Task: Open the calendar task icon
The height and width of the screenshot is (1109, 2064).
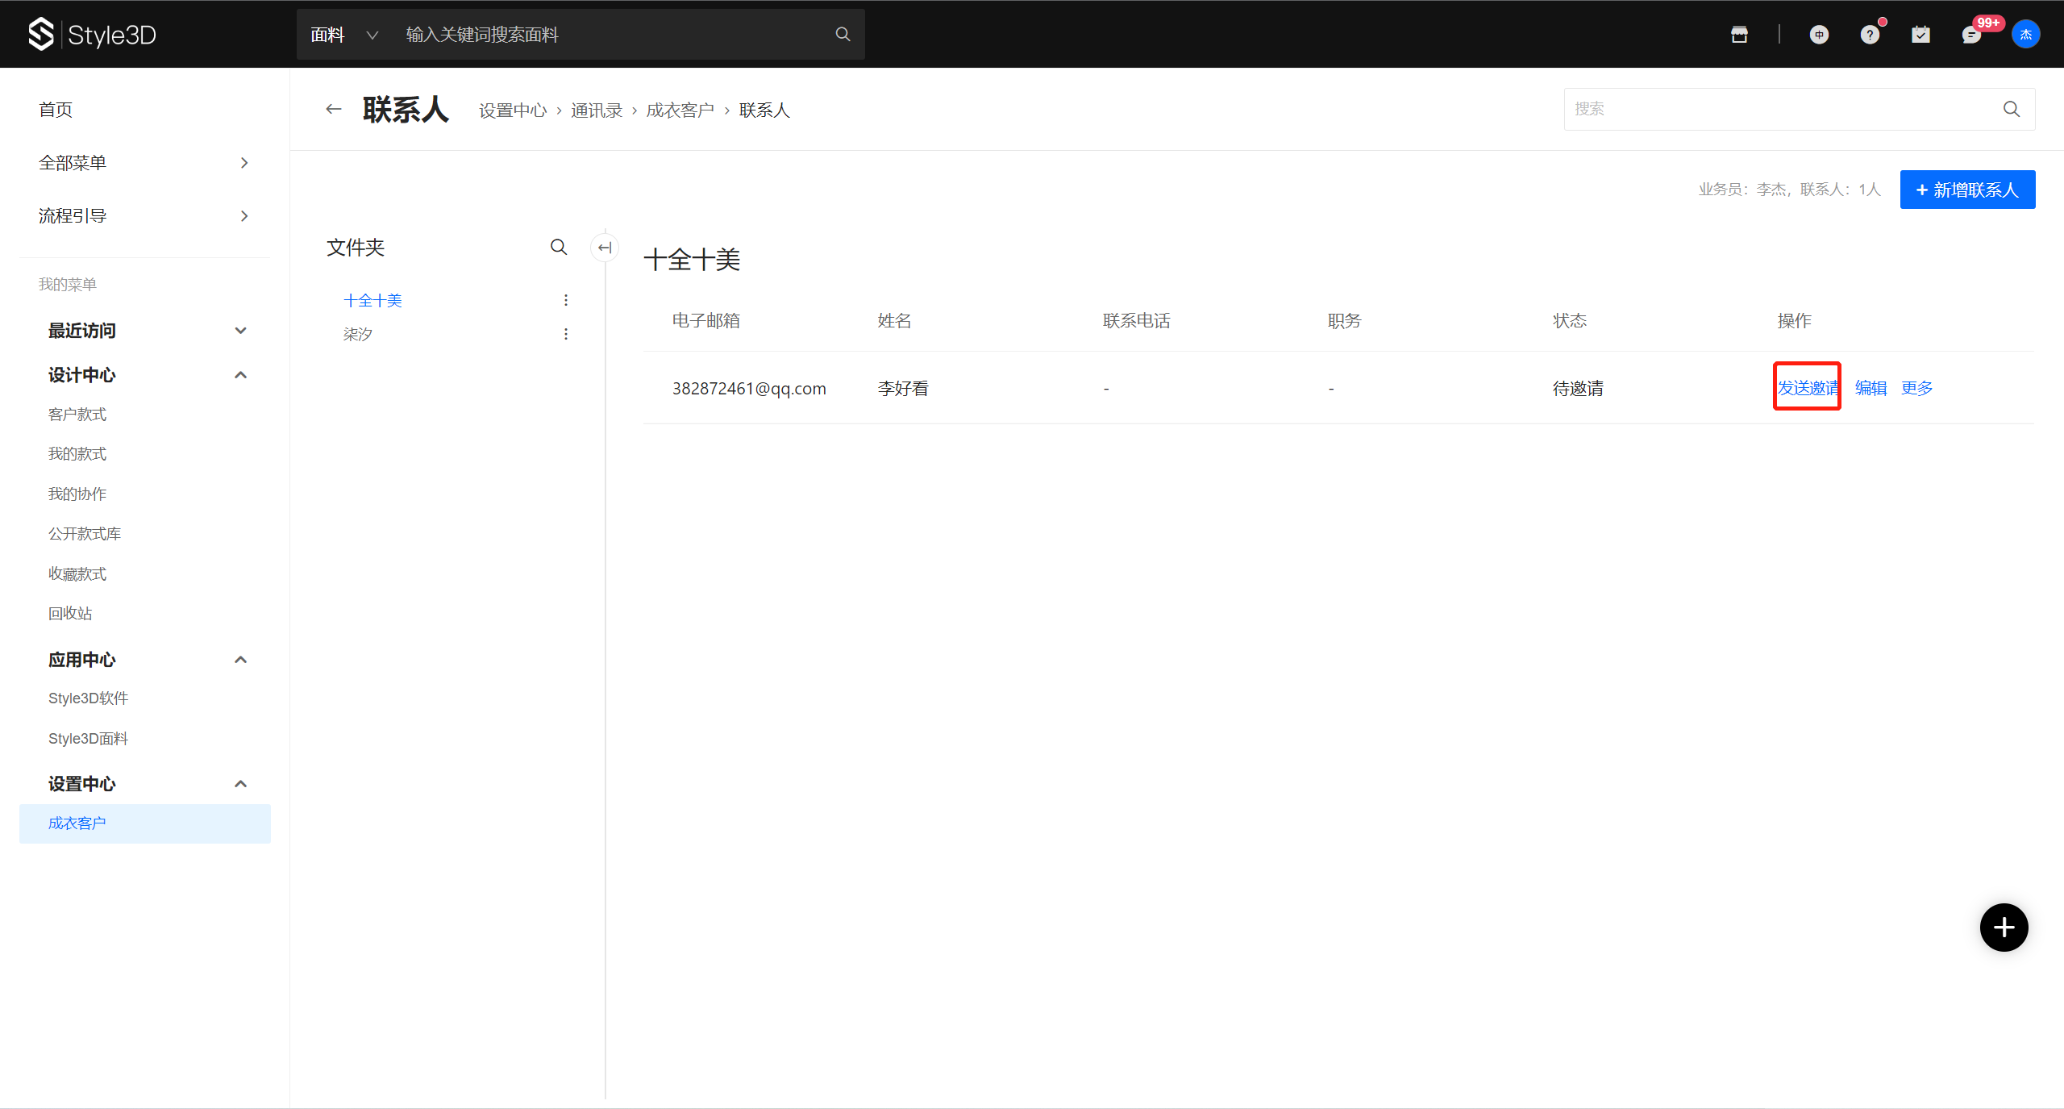Action: [1920, 35]
